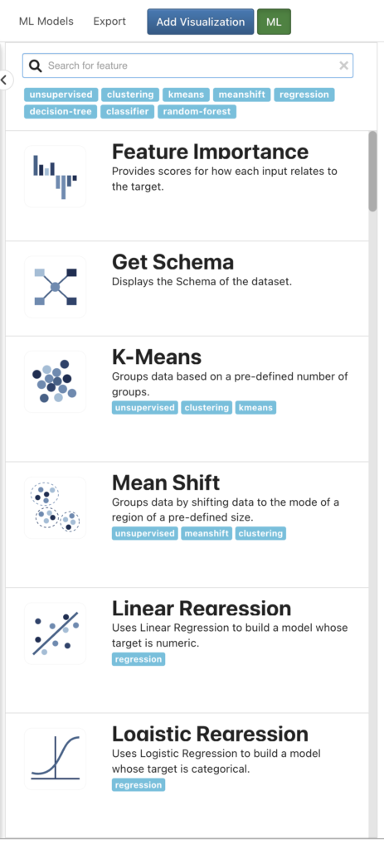Clear the search field with the X icon
Image resolution: width=384 pixels, height=849 pixels.
pos(343,65)
